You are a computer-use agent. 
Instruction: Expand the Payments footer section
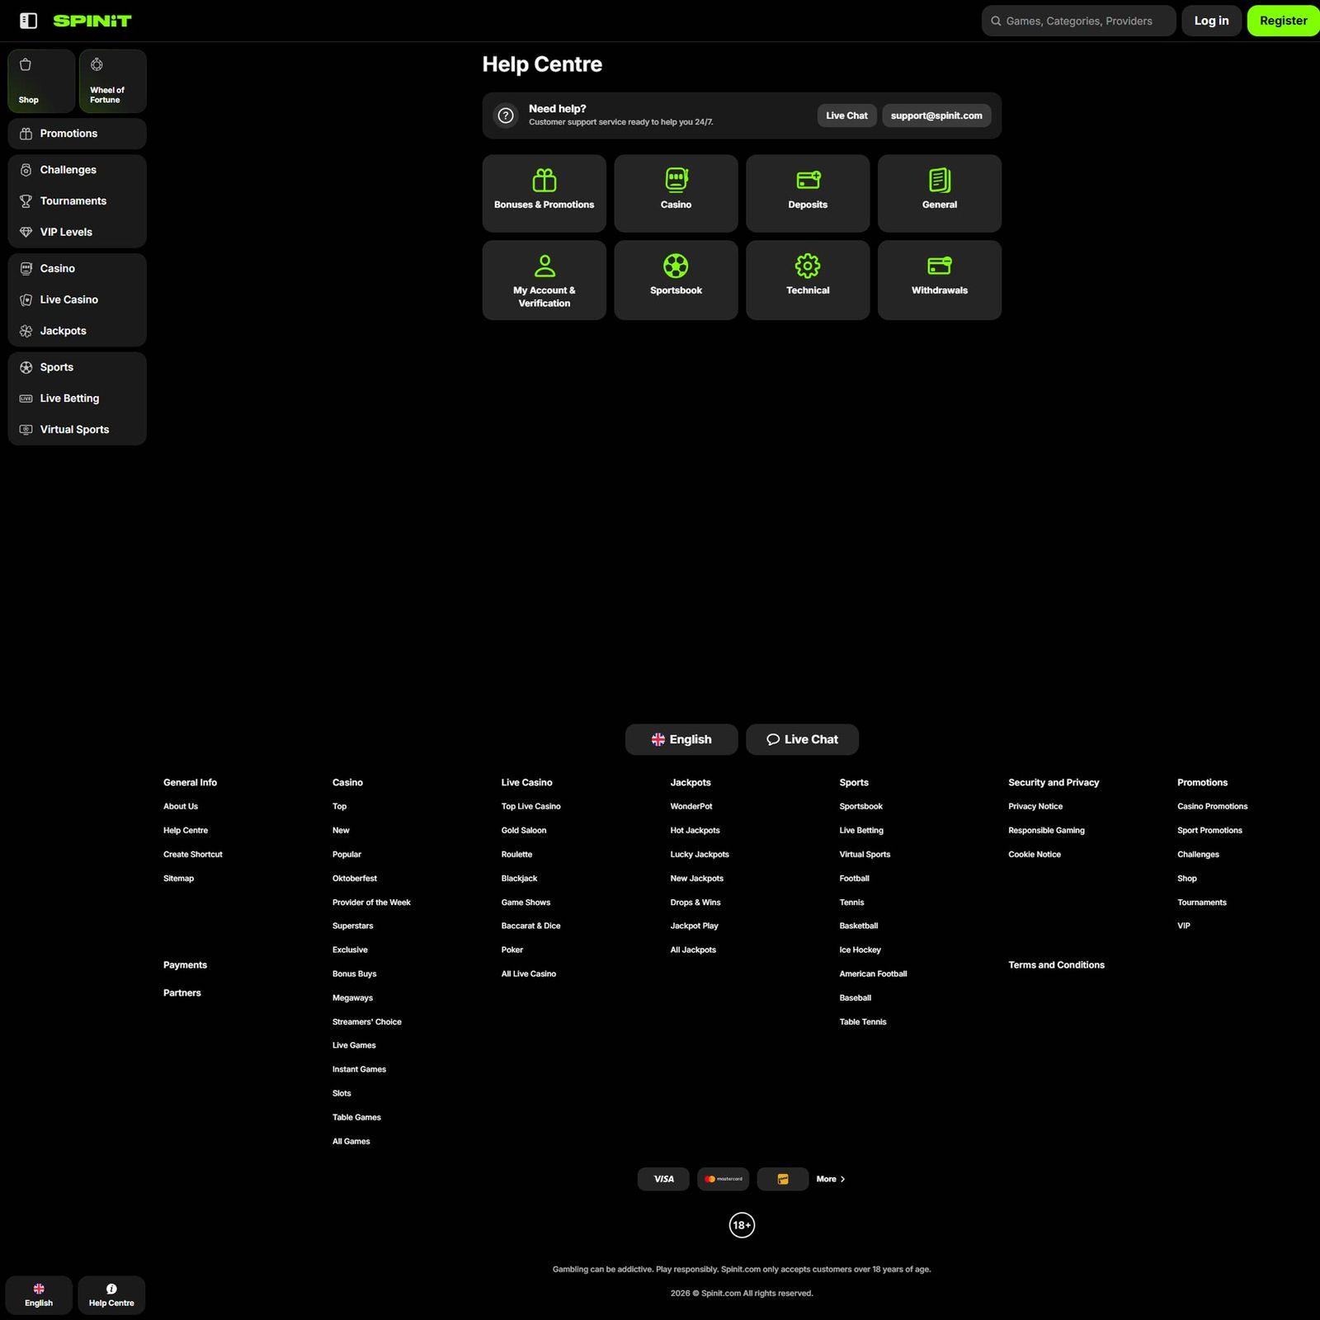coord(185,965)
